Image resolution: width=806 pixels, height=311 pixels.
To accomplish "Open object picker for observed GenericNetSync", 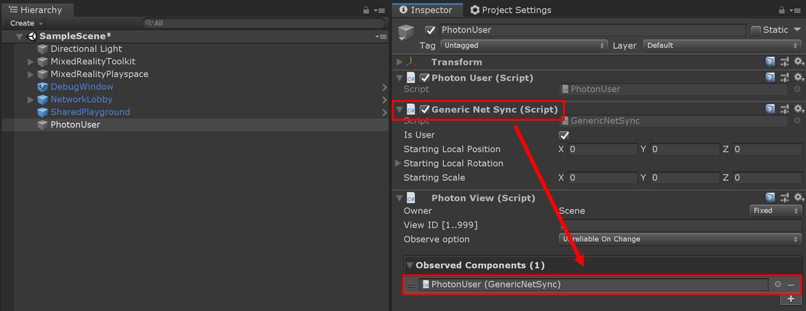I will click(x=778, y=285).
